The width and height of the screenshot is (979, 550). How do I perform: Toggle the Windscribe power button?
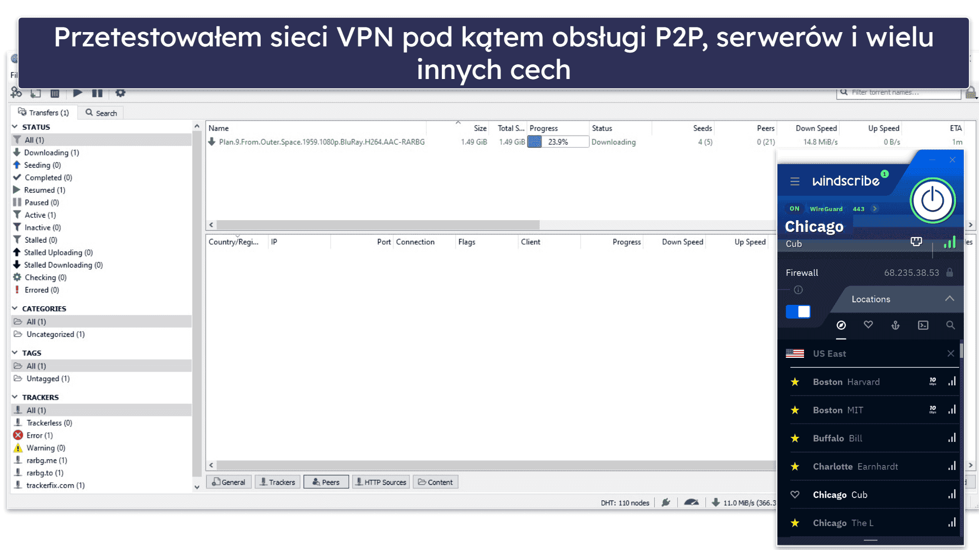pyautogui.click(x=933, y=200)
